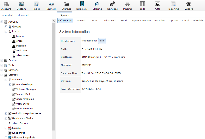
Task: Select user stephen in the tree
Action: pos(21,46)
